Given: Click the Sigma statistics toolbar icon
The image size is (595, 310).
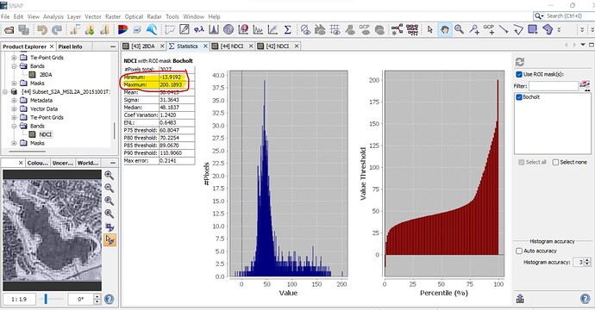Looking at the screenshot, I should coord(287,29).
